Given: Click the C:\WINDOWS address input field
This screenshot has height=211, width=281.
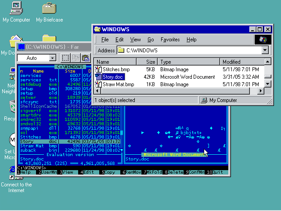Looking at the screenshot, I should [190, 50].
